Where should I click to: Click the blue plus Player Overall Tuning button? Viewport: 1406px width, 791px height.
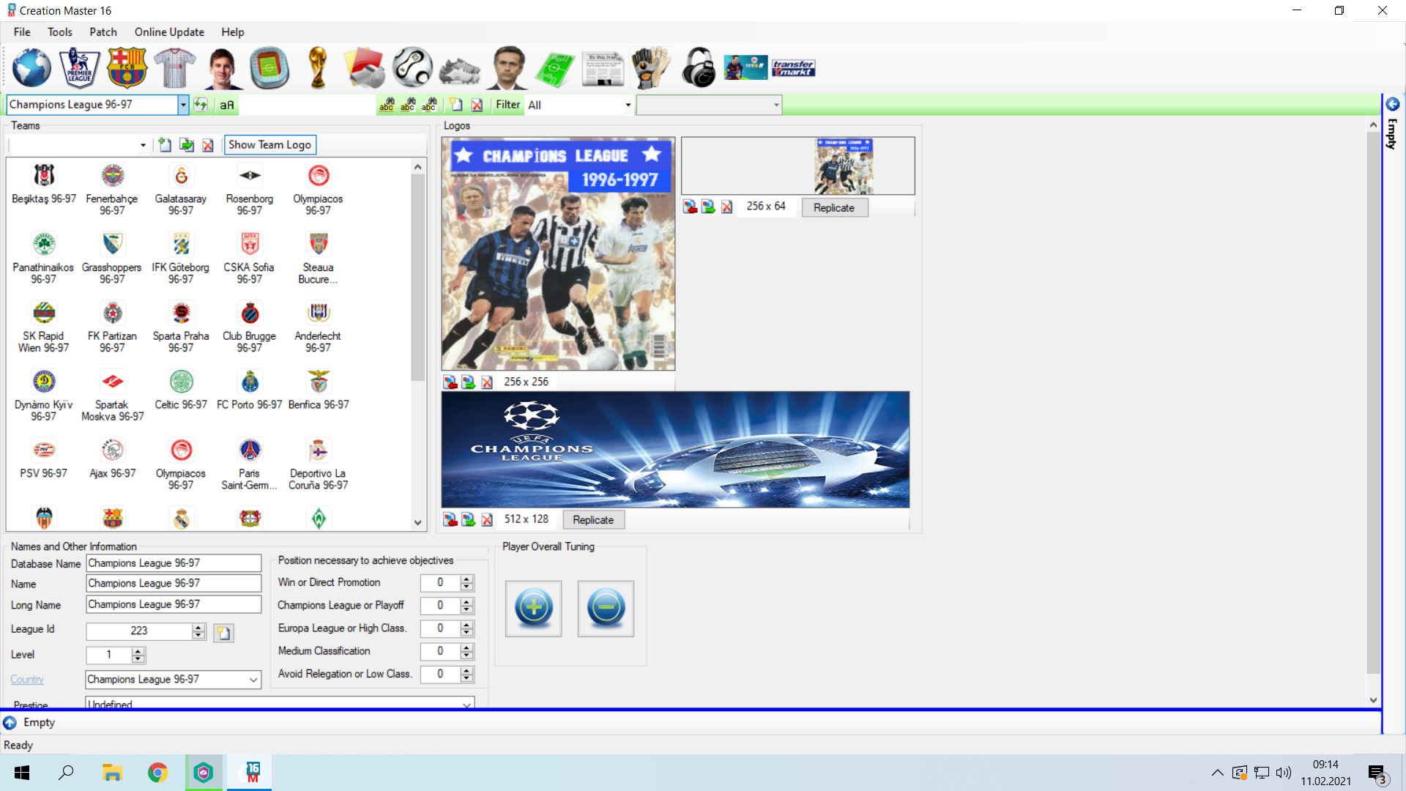pyautogui.click(x=533, y=608)
